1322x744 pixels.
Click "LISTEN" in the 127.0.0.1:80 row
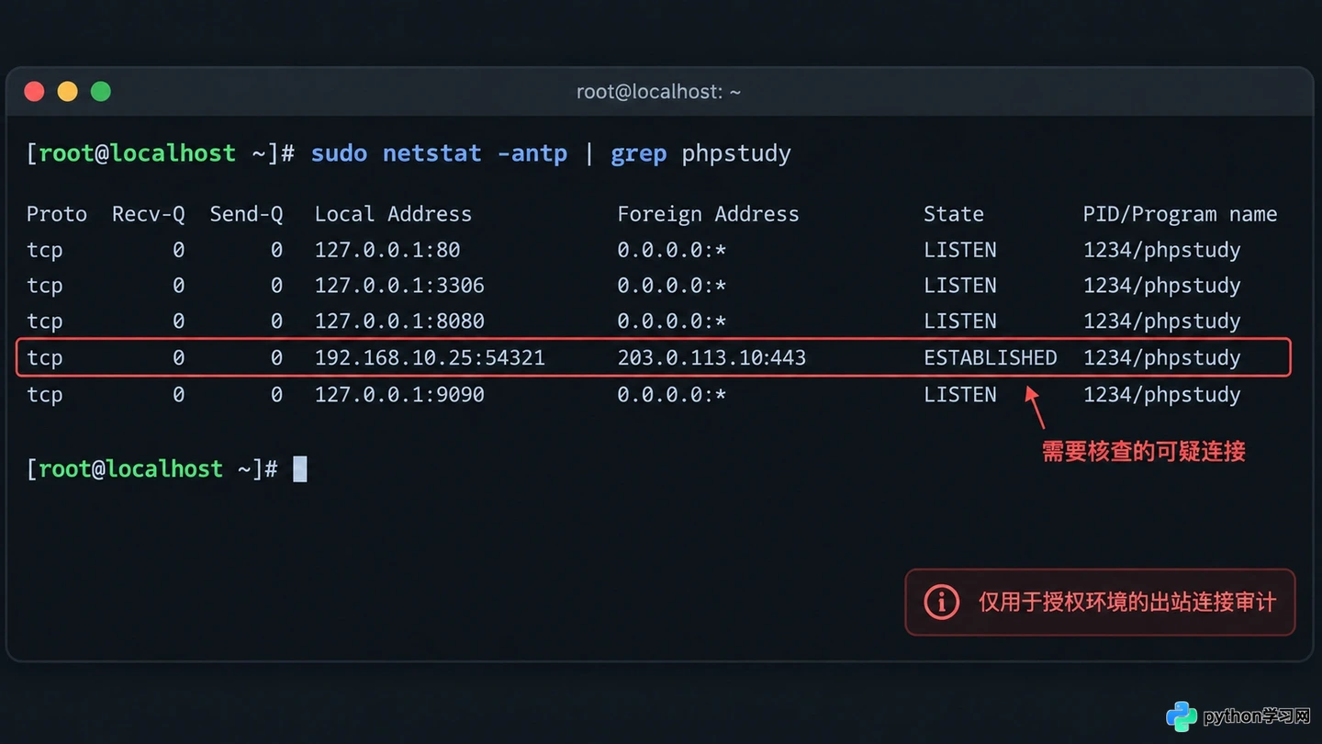tap(960, 250)
